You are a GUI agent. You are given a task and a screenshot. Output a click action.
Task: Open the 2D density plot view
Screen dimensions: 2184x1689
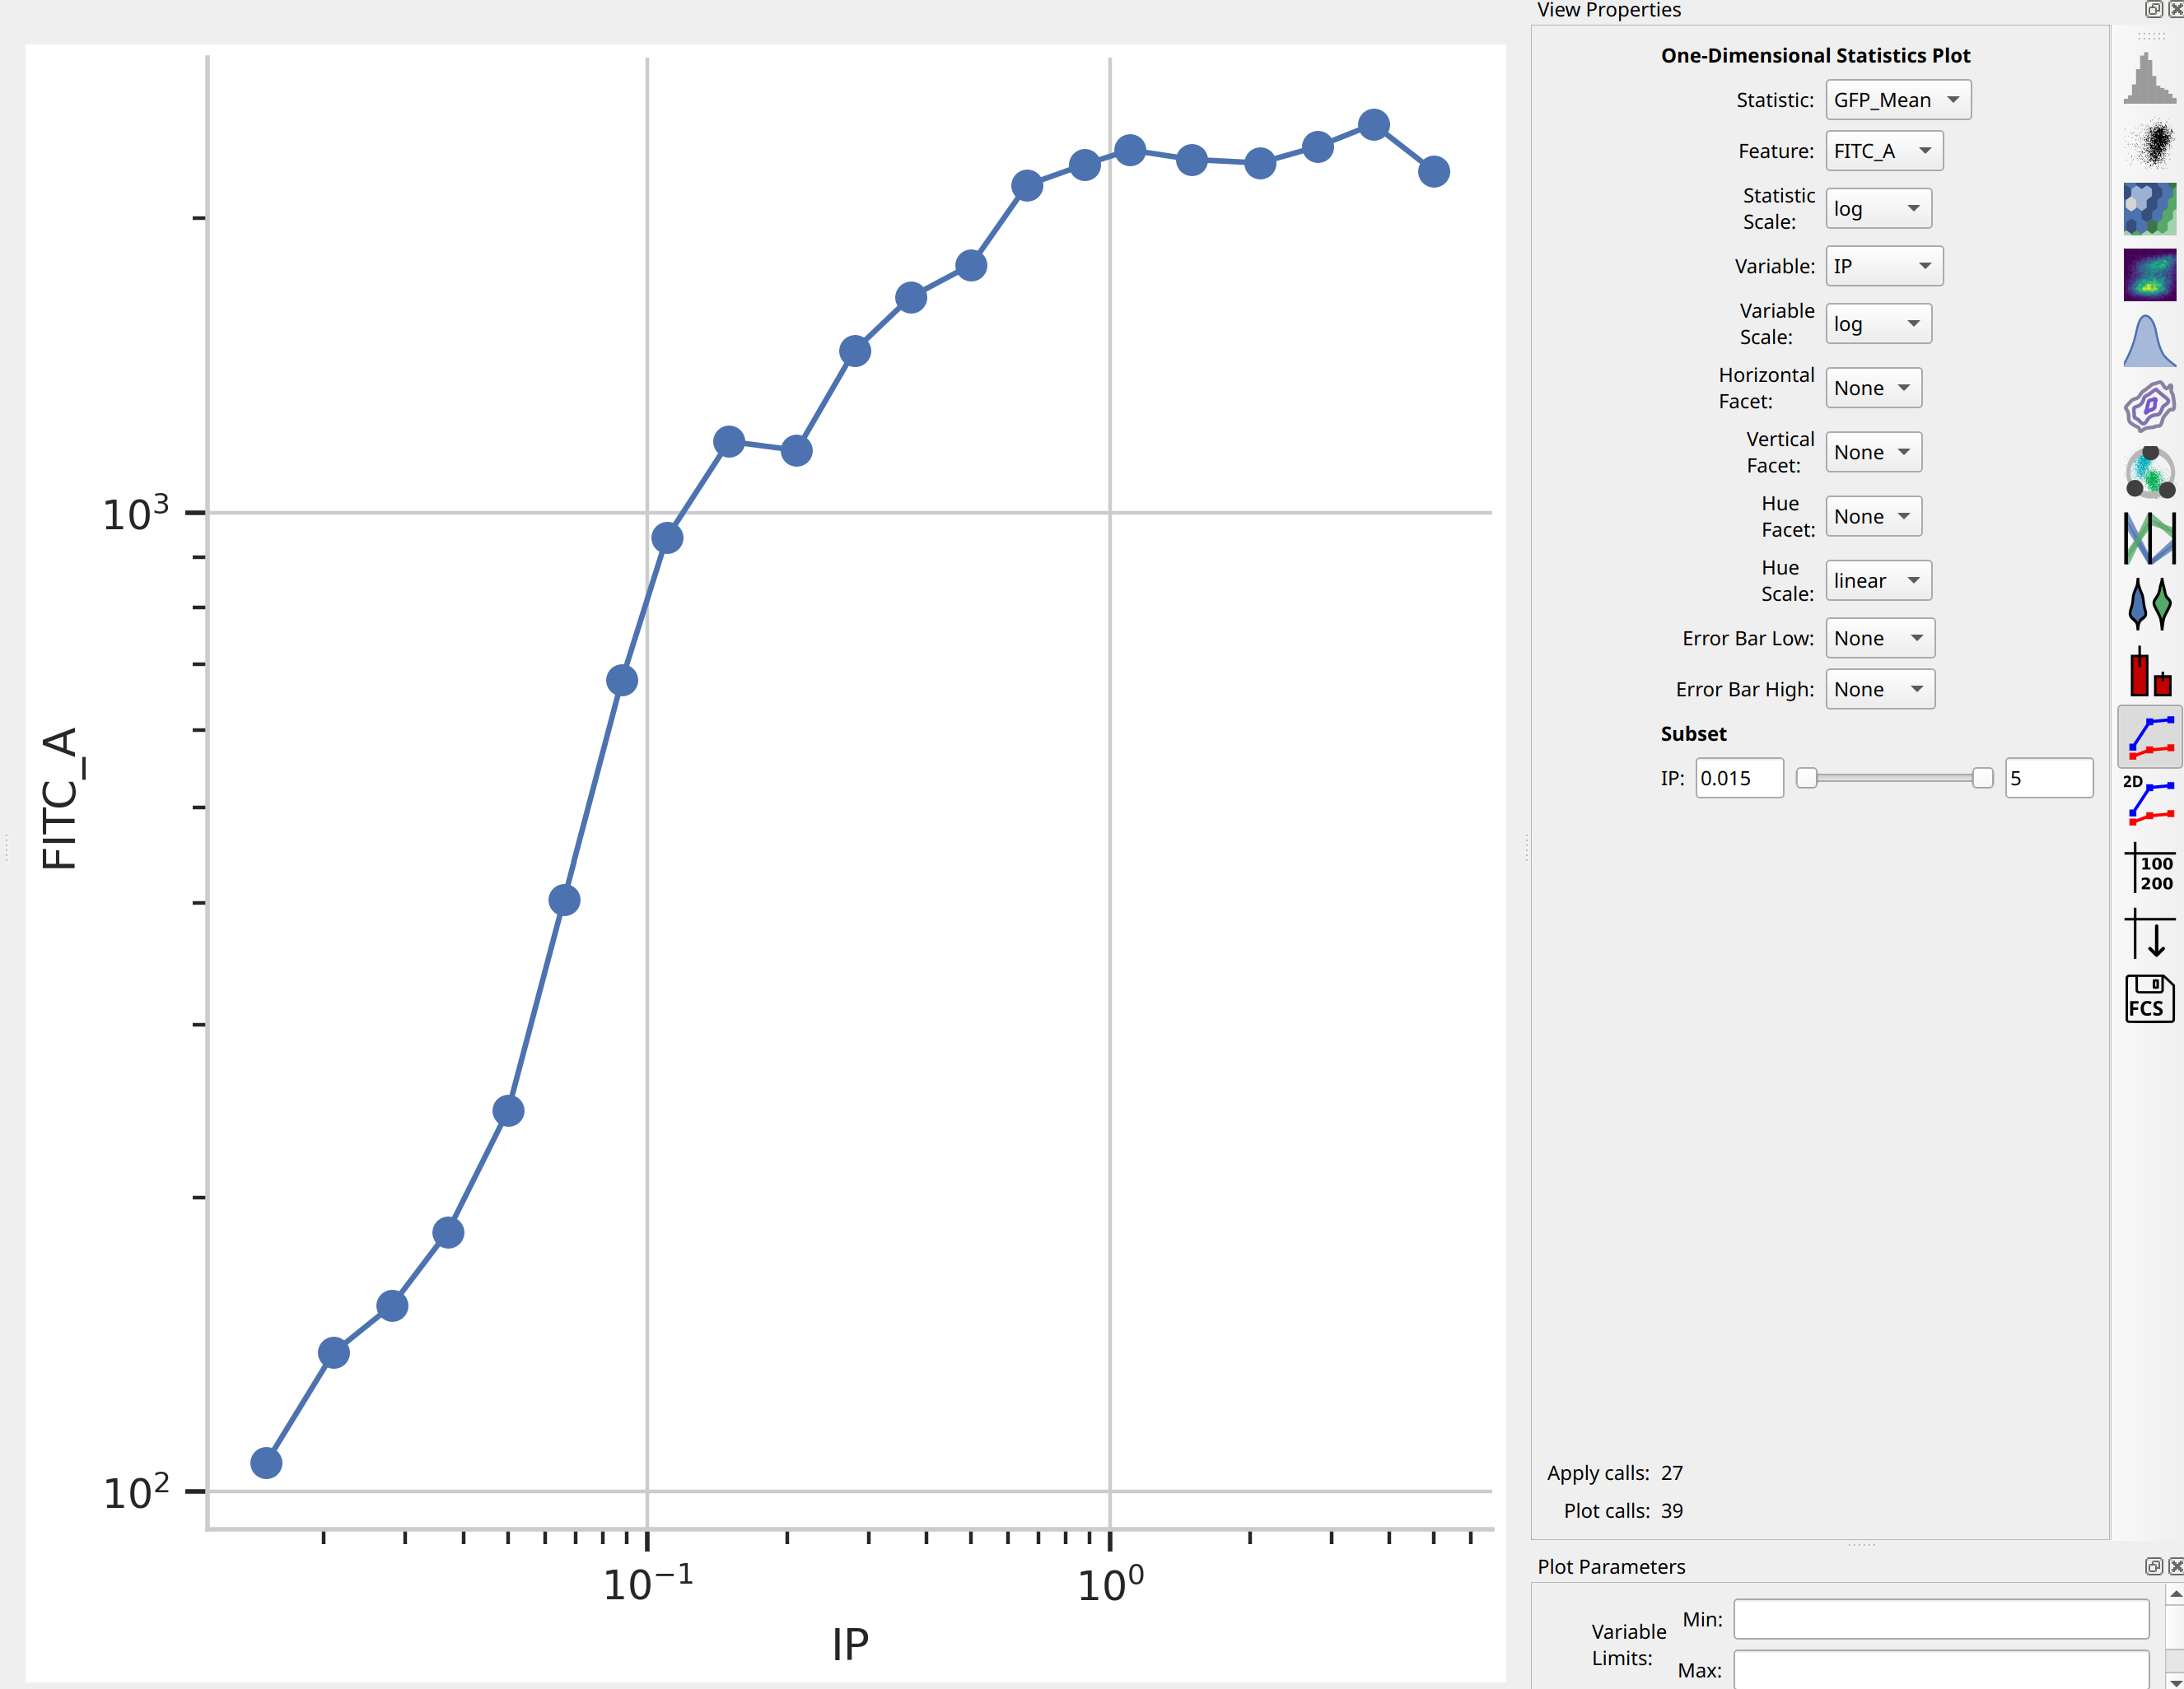(x=2149, y=275)
